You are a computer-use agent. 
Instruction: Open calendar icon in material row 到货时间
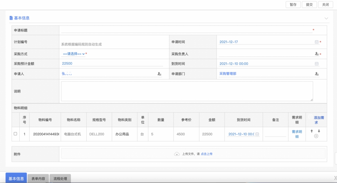257,134
